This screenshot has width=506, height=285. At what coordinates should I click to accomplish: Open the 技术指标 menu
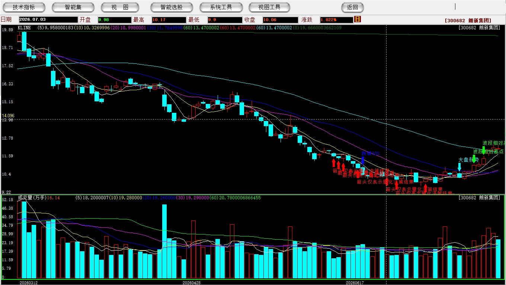[x=24, y=7]
